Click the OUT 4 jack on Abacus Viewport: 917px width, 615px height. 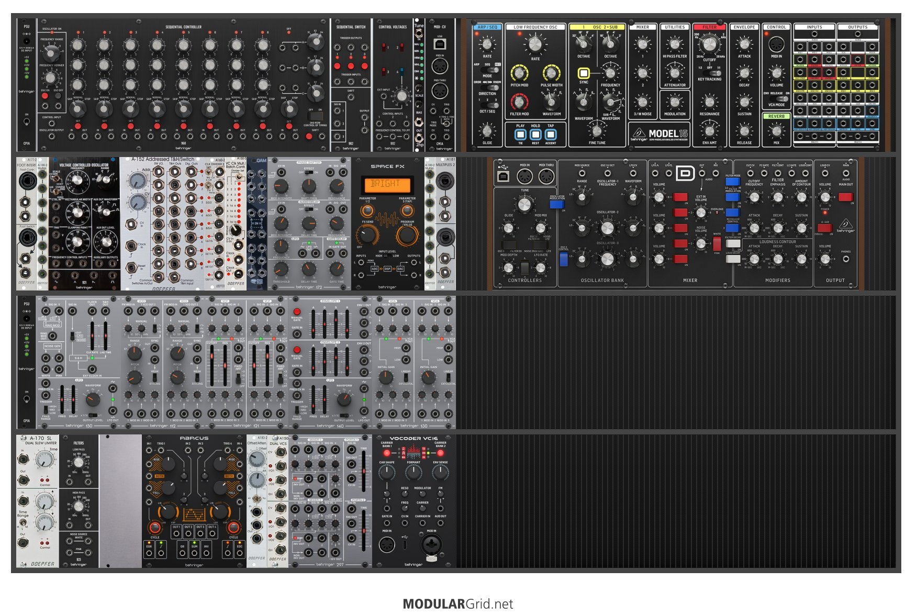(212, 534)
